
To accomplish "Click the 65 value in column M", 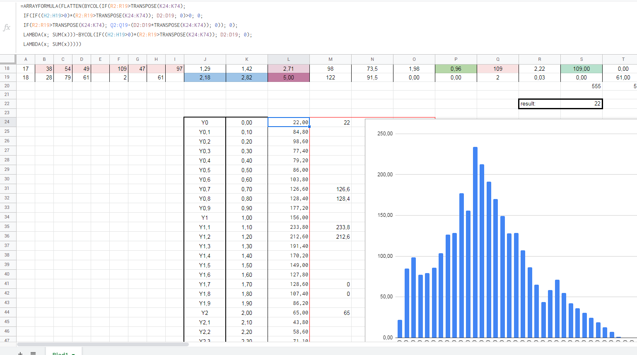I will [x=331, y=313].
